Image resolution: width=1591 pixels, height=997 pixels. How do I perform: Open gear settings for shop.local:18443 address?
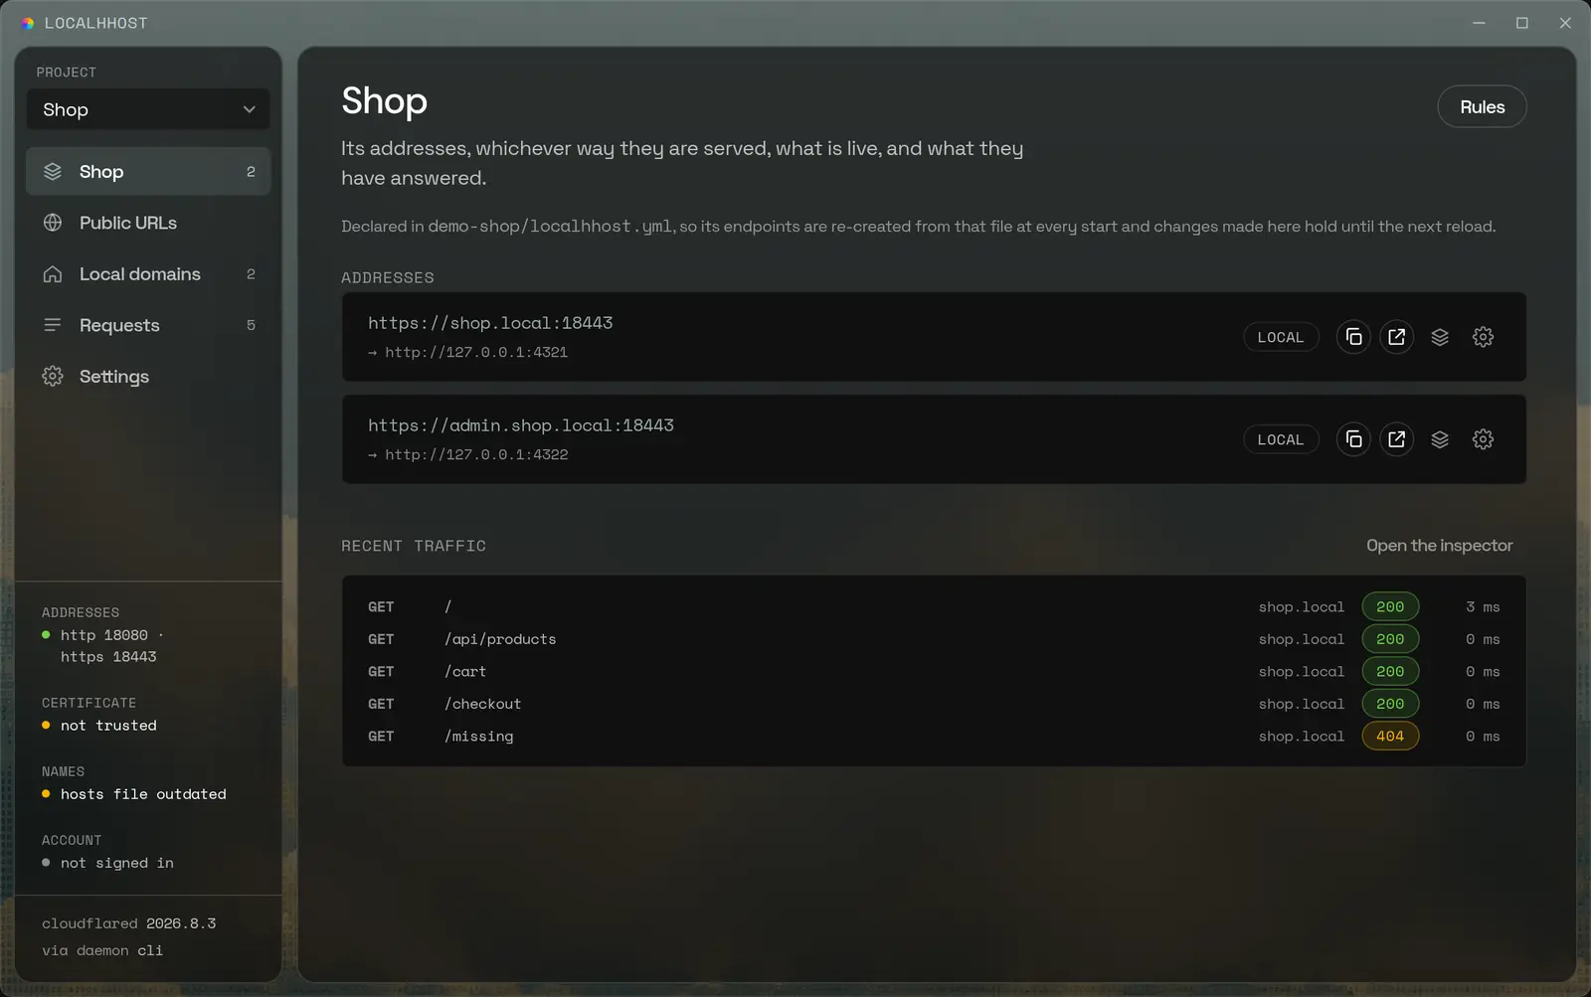click(1483, 337)
